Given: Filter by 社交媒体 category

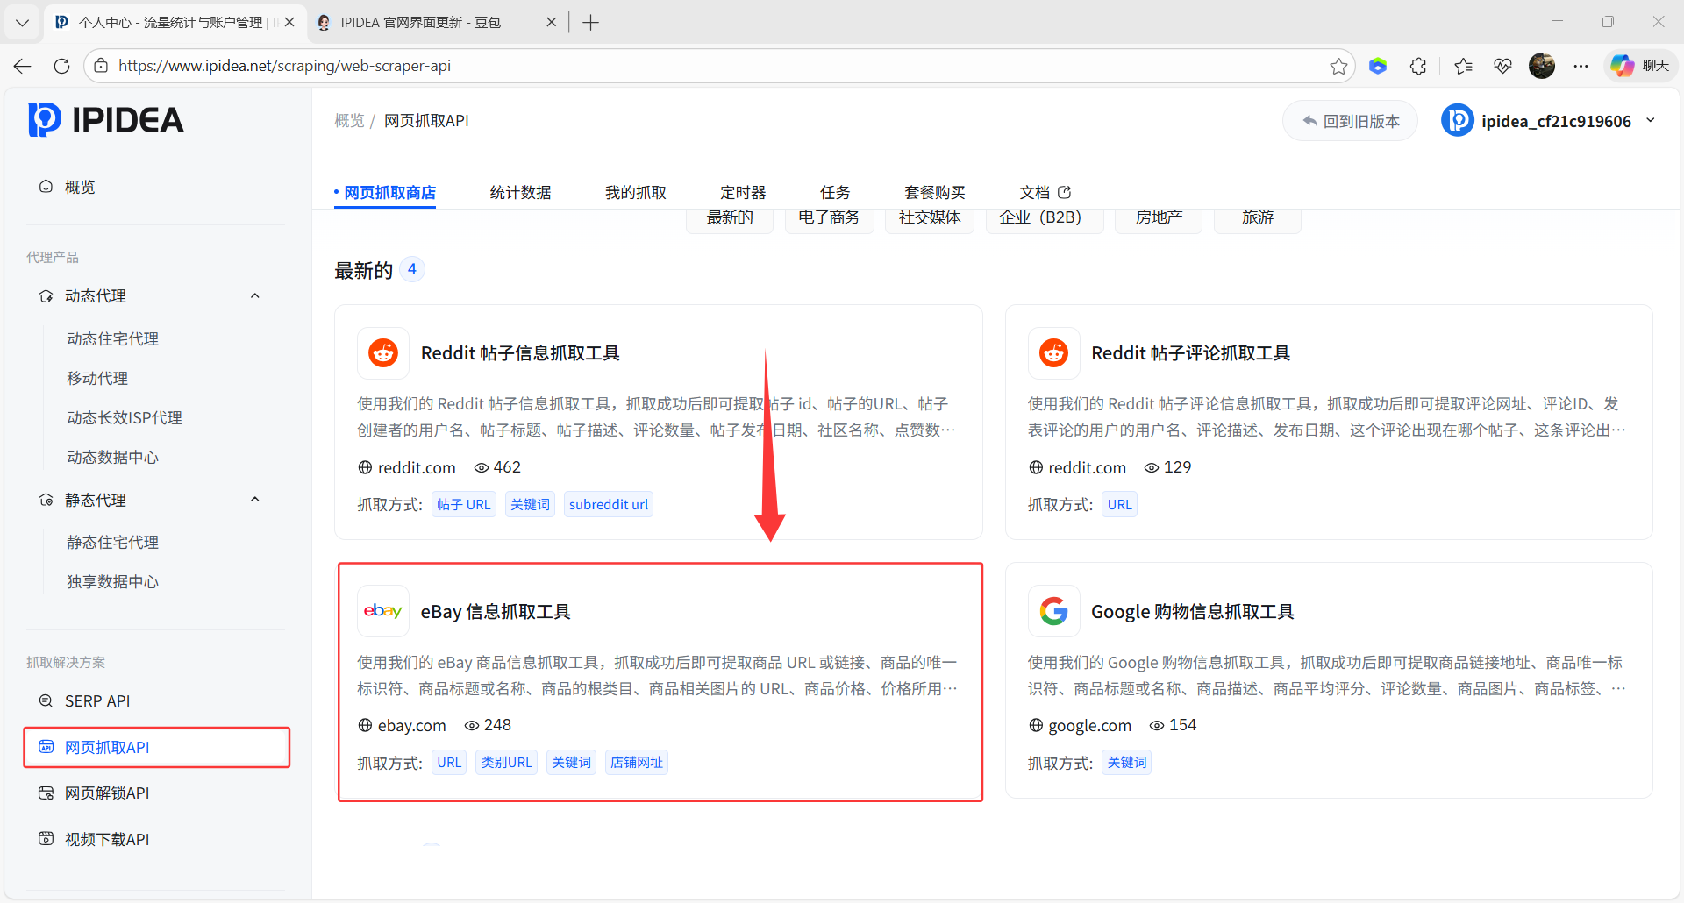Looking at the screenshot, I should [x=930, y=218].
